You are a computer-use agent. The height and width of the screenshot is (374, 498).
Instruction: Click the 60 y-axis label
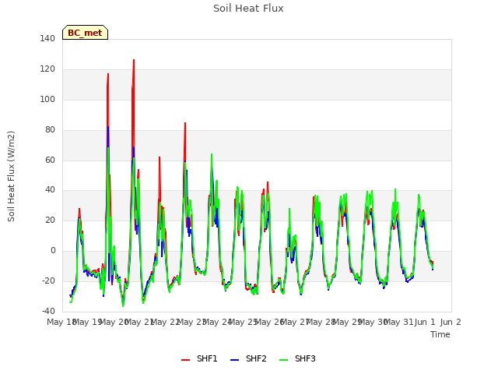pos(50,160)
